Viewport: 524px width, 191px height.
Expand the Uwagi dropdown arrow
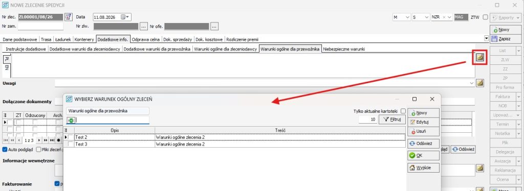[472, 83]
